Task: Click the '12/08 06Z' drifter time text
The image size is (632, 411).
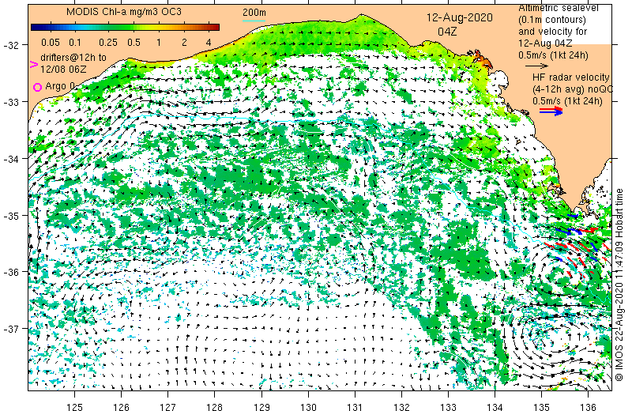Action: coord(63,70)
